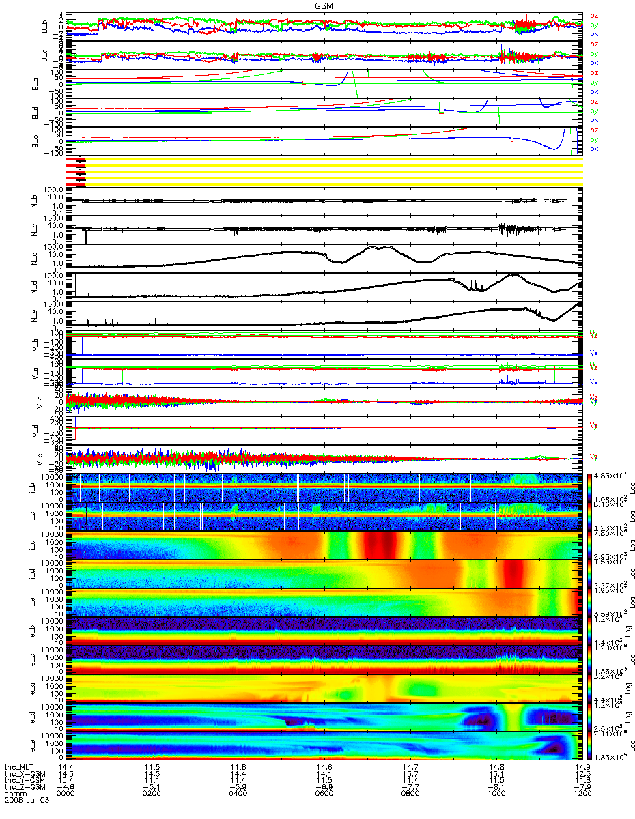Click the bottom e_e spectrogram colorbar
This screenshot has width=635, height=819.
pyautogui.click(x=591, y=746)
